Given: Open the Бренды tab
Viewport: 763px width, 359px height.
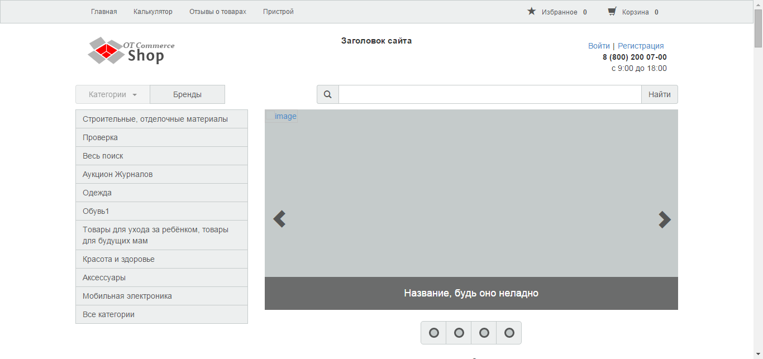Looking at the screenshot, I should coord(187,94).
